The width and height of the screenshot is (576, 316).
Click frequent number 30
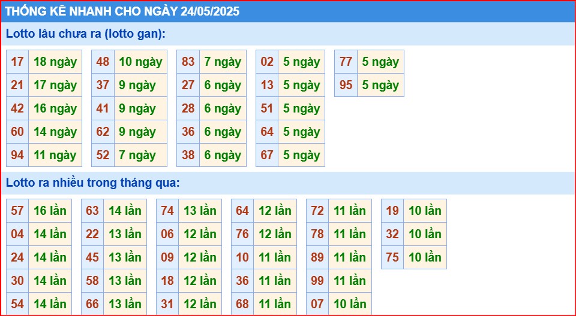[17, 281]
